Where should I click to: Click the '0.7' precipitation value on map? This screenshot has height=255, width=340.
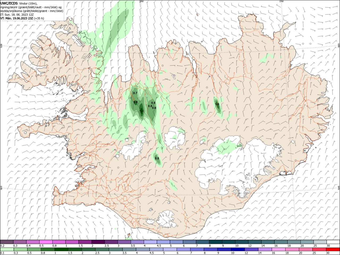click(x=135, y=93)
